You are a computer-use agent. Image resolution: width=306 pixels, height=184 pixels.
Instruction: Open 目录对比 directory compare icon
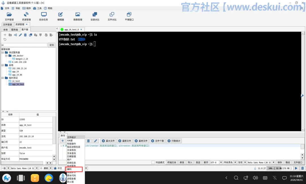[x=95, y=16]
